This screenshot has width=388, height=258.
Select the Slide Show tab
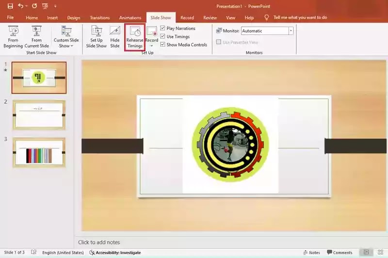pos(161,17)
